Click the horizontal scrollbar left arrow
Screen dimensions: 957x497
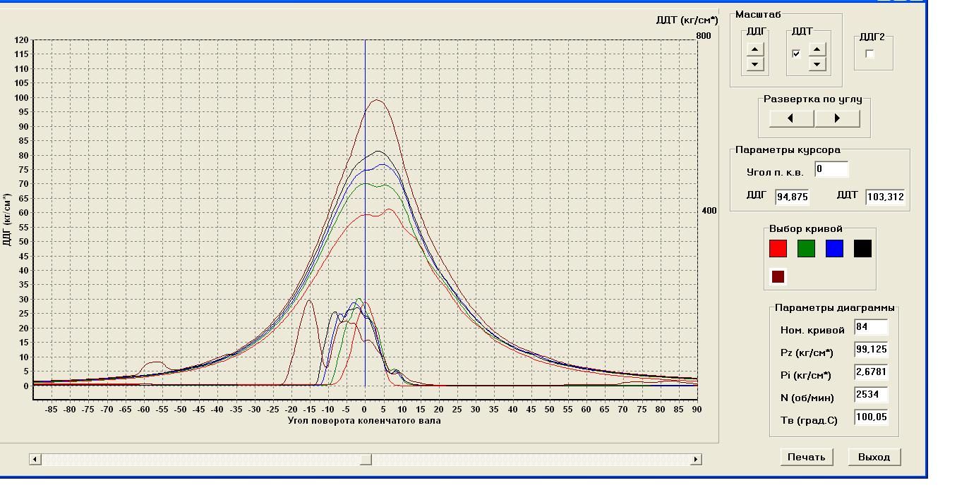click(x=35, y=460)
